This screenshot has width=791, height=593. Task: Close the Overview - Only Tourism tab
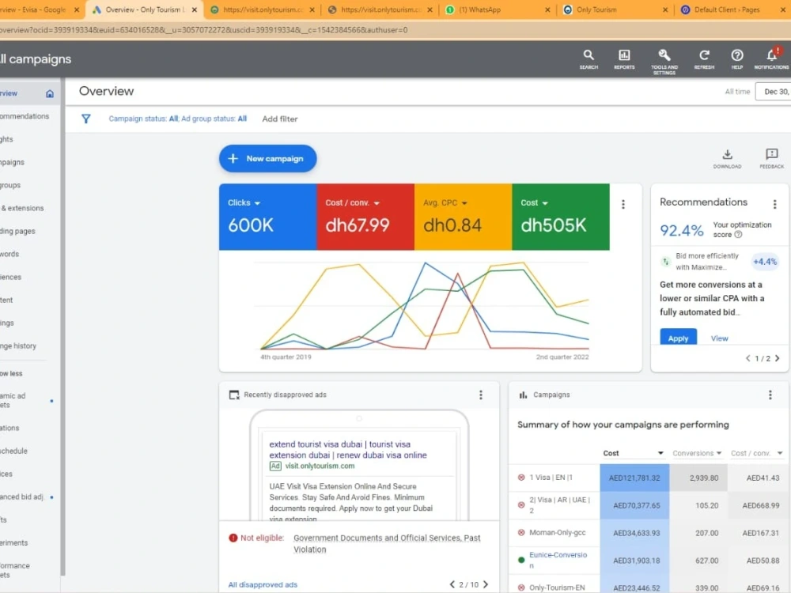(195, 9)
